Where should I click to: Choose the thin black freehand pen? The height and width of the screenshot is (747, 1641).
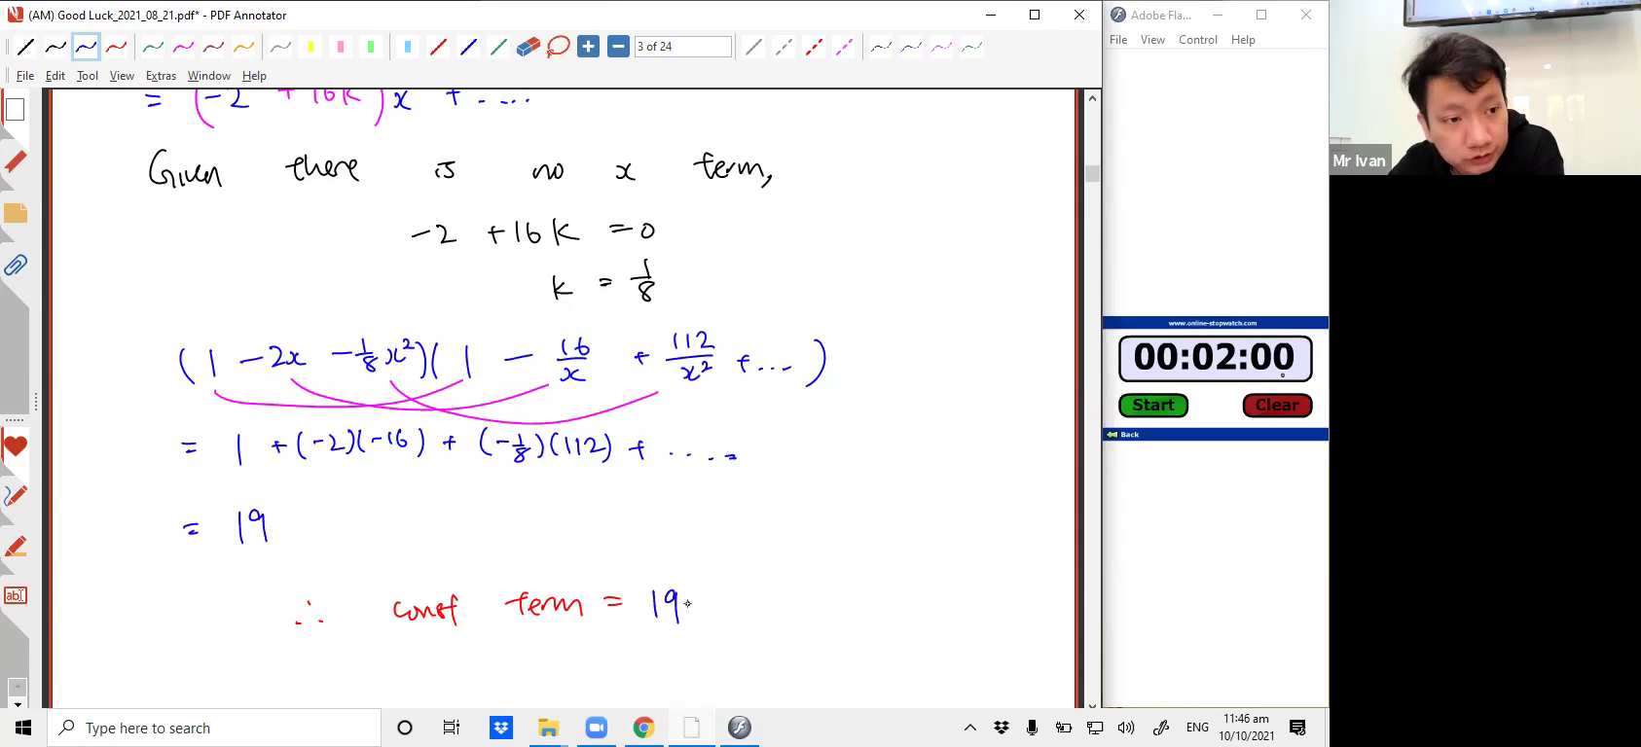881,47
